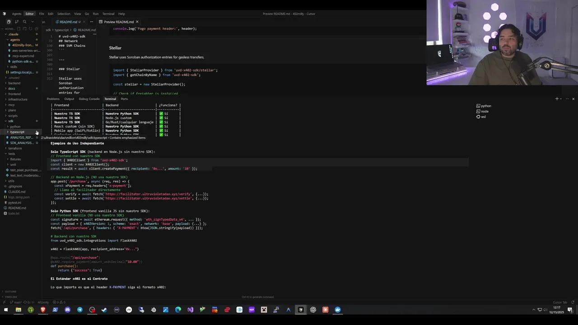Open Windows Start menu
The image size is (578, 325).
6,310
